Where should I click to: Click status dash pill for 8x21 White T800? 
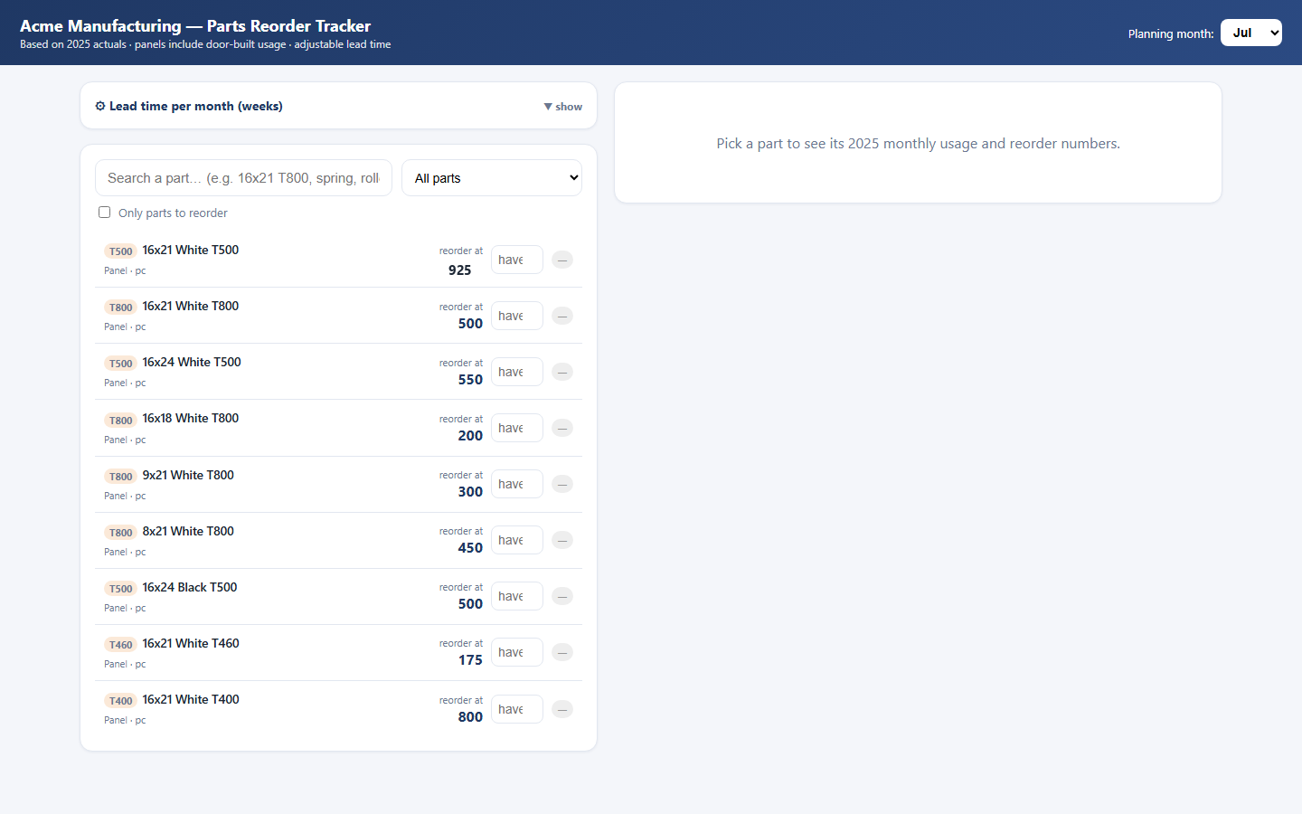coord(562,540)
